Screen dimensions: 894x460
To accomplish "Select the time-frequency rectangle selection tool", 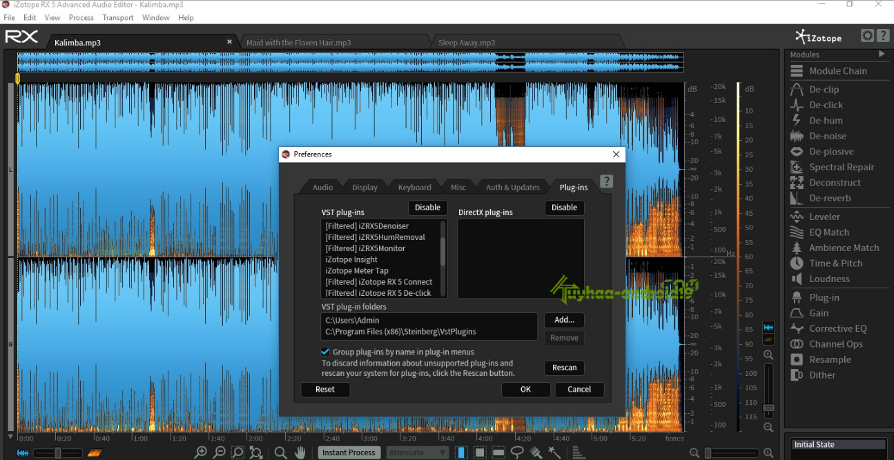I will (x=480, y=452).
